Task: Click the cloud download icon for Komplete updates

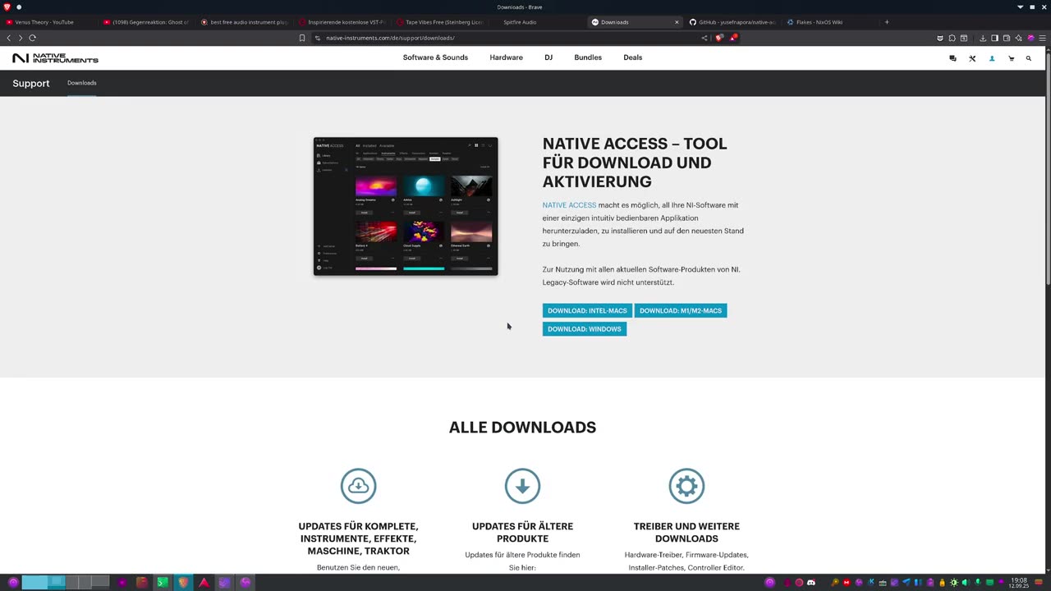Action: tap(359, 486)
